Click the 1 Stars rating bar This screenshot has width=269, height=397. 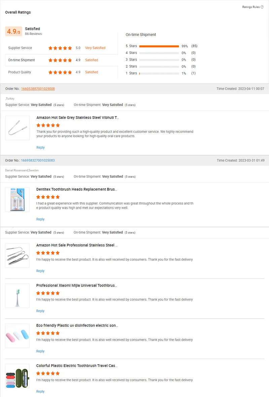(159, 73)
